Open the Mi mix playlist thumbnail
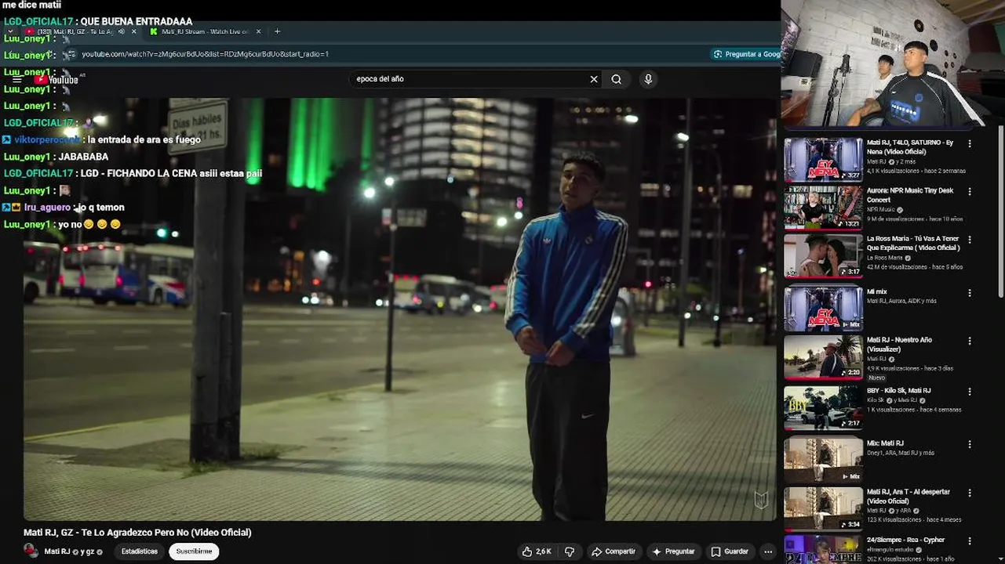Screen dimensions: 1005x564 (823, 309)
